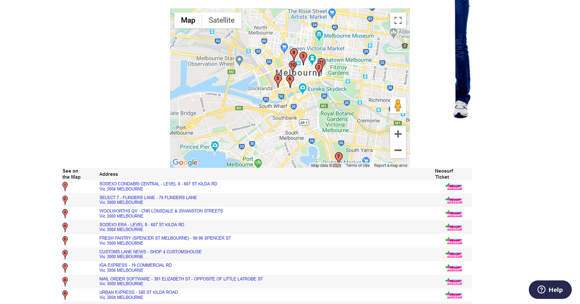
Task: Zoom in on the map
Action: (x=398, y=134)
